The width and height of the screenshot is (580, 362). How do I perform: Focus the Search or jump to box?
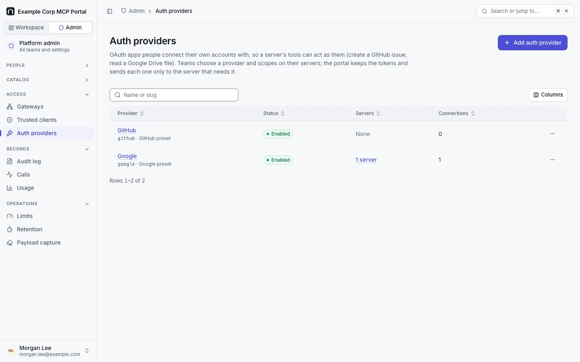(525, 11)
